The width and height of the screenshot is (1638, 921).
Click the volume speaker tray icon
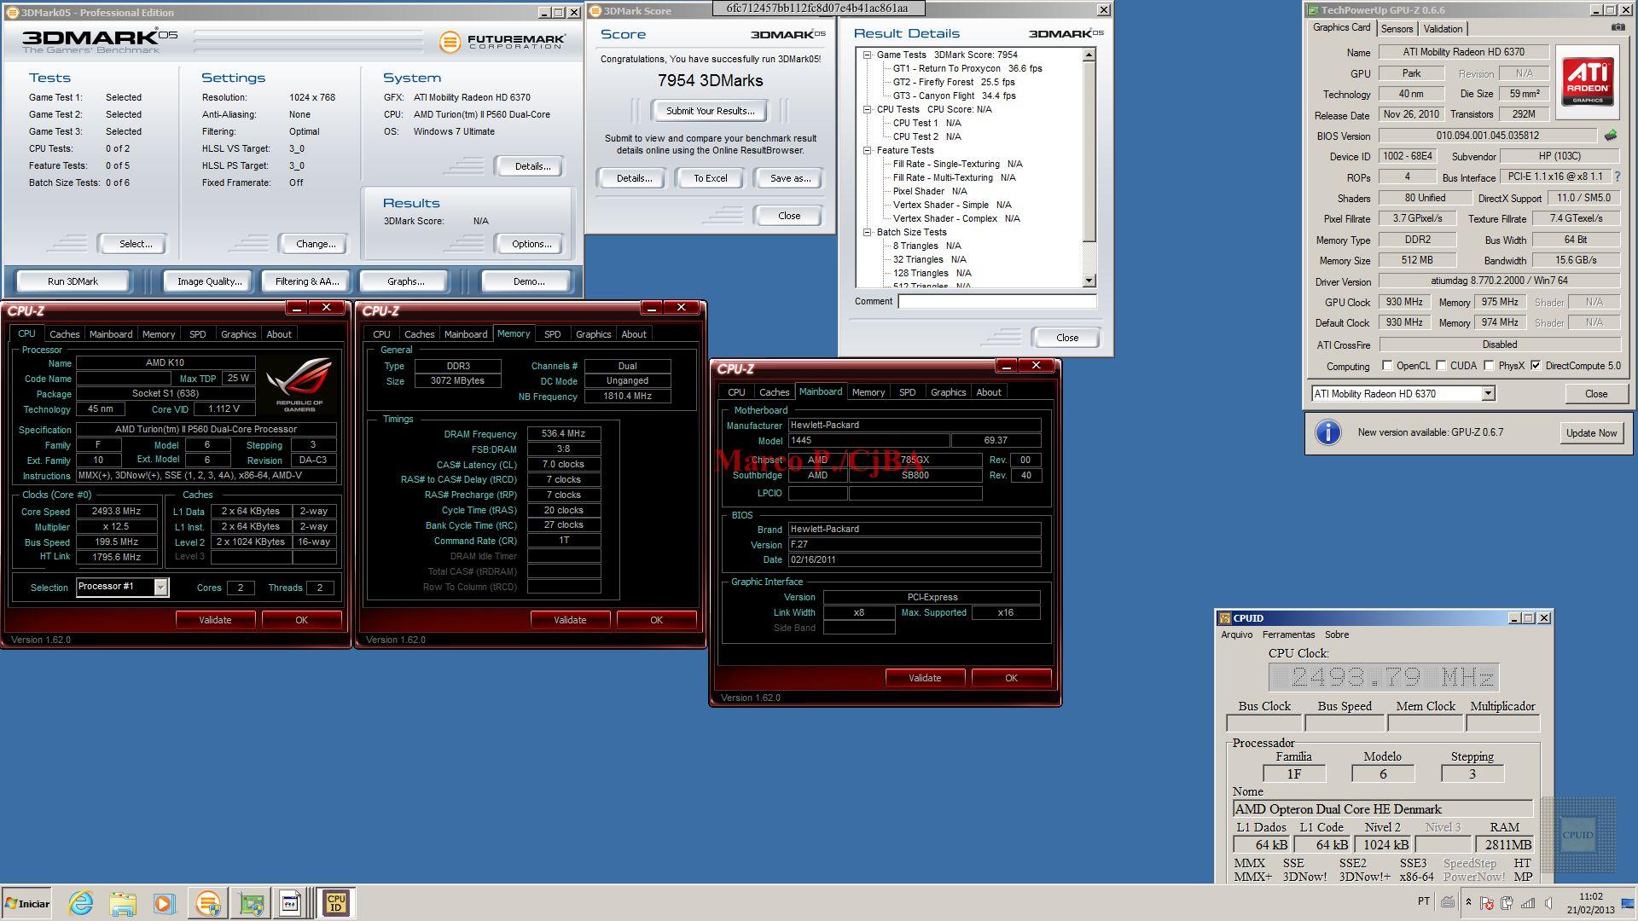[1548, 903]
